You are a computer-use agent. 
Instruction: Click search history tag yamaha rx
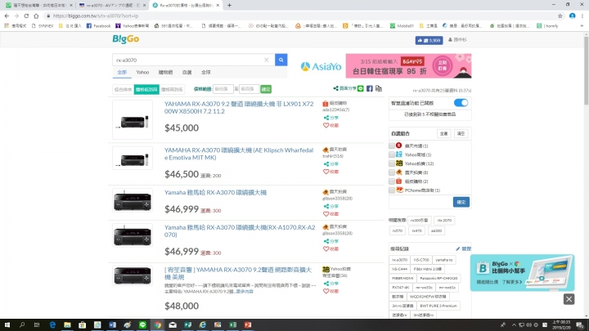click(443, 260)
